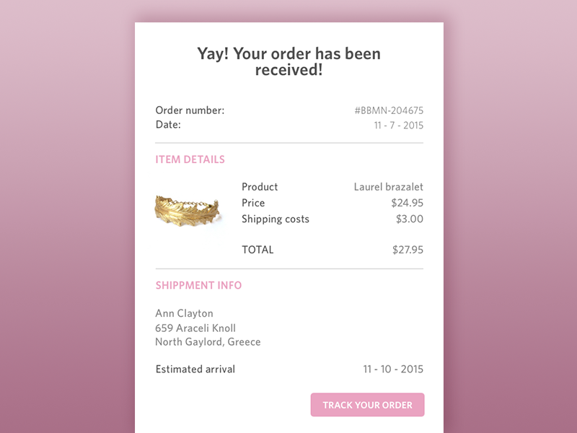The image size is (577, 433).
Task: Select the Laurel brazalet product name
Action: tap(388, 187)
